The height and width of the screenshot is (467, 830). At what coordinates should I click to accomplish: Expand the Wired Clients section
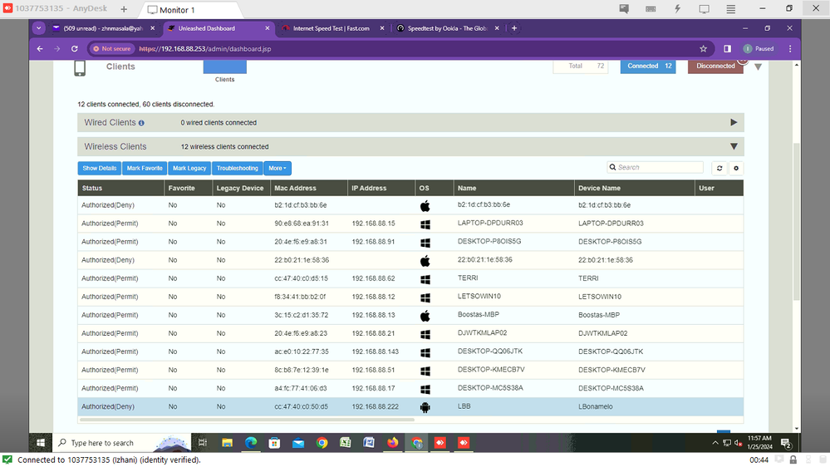733,122
